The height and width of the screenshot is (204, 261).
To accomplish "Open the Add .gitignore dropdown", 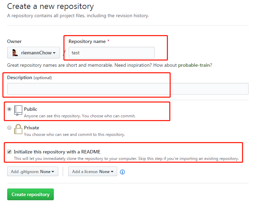I will (x=33, y=171).
